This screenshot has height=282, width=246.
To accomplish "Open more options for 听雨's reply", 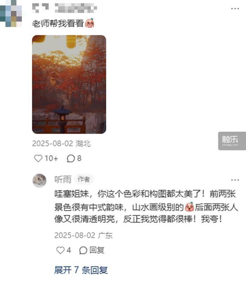I will coord(235,180).
